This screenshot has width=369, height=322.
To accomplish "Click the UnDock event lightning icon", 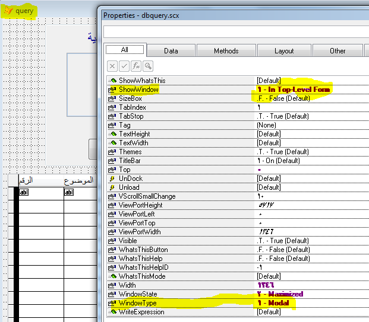I will (112, 178).
